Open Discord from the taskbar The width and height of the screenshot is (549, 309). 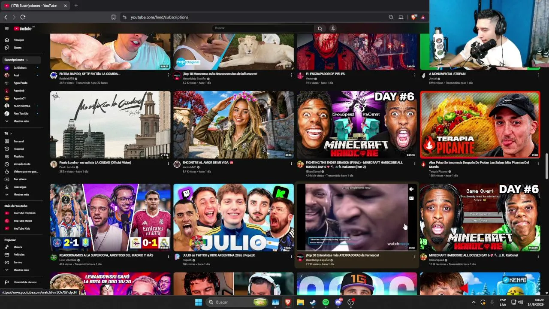coord(338,302)
